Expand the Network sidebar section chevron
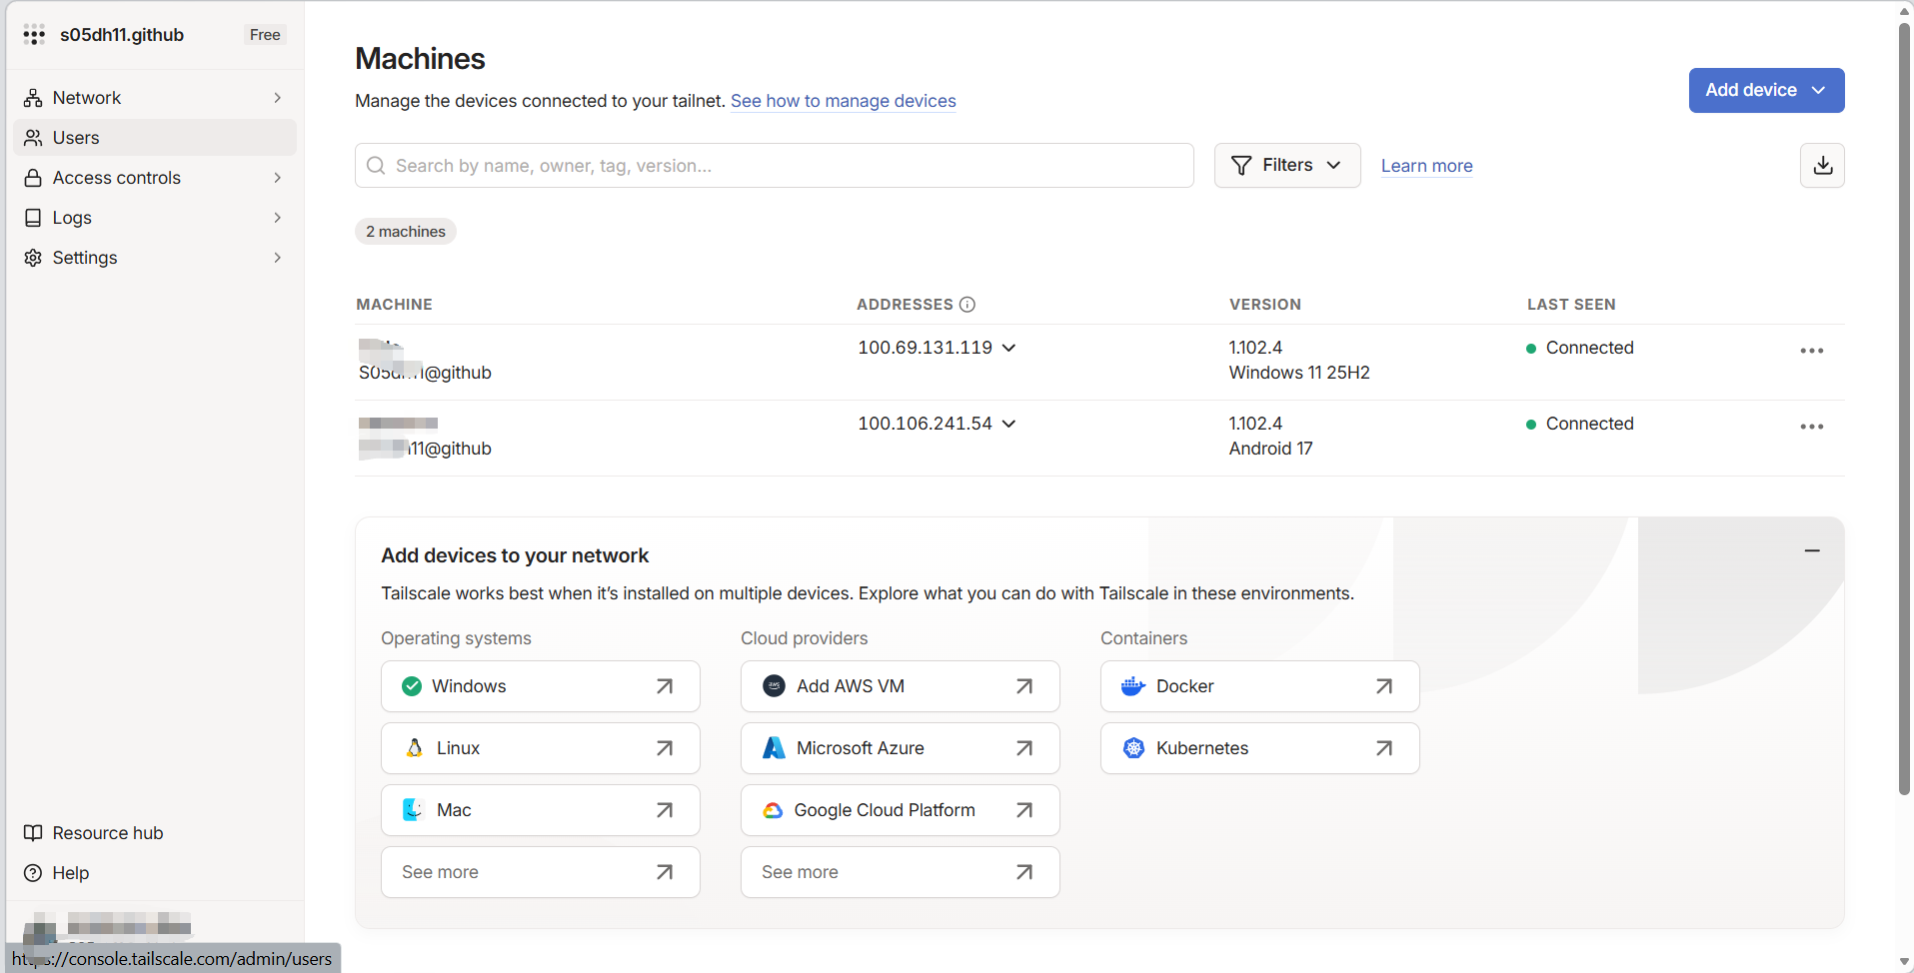Viewport: 1914px width, 973px height. (x=277, y=98)
